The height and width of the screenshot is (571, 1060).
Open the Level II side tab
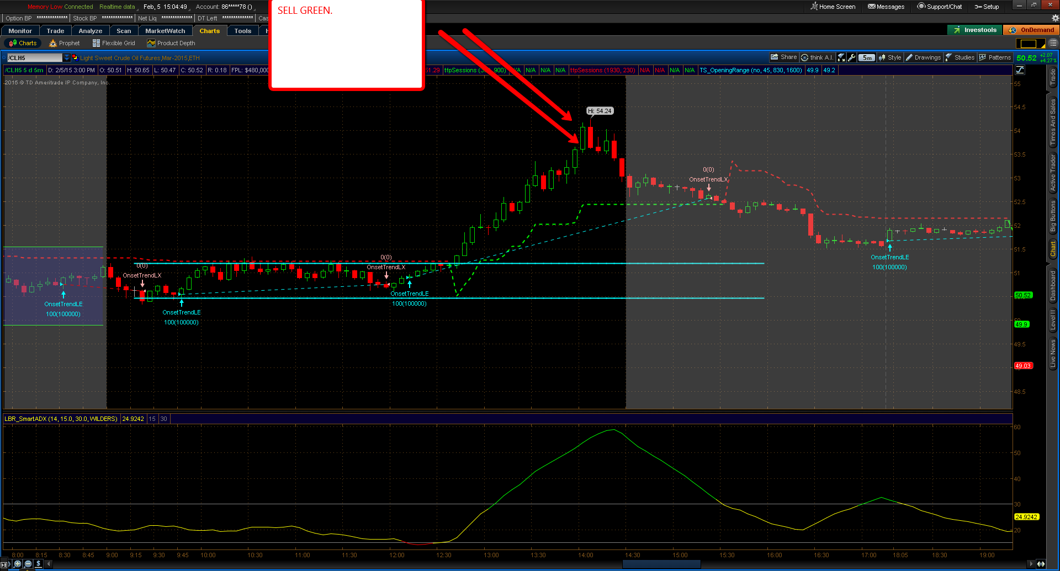pos(1053,320)
